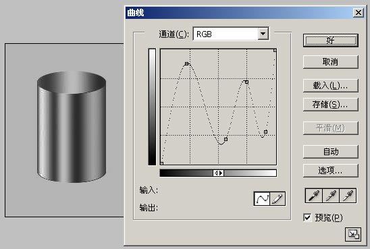Select the lower-right valley curve point

point(266,132)
